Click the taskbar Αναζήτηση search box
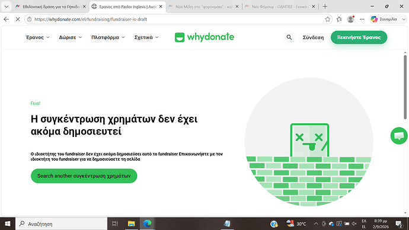 tap(61, 223)
